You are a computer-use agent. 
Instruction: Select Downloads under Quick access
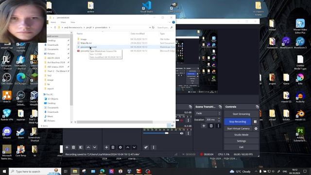[x=53, y=45]
